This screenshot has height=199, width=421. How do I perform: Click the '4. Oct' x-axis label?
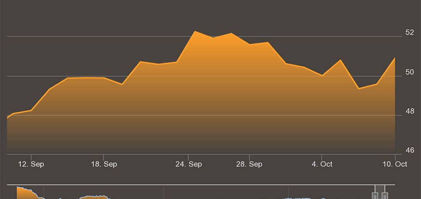322,164
